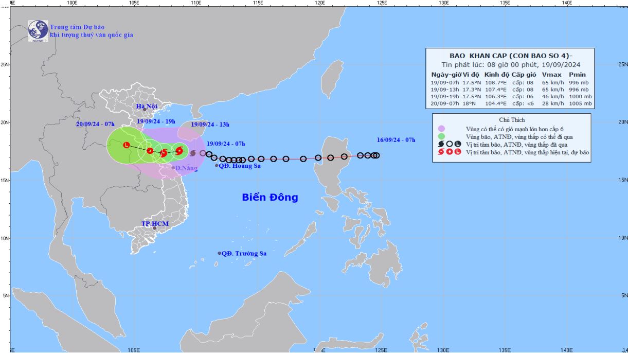Select red storm symbol nearest 19/09/24 - 07h label
The height and width of the screenshot is (353, 628).
point(179,151)
